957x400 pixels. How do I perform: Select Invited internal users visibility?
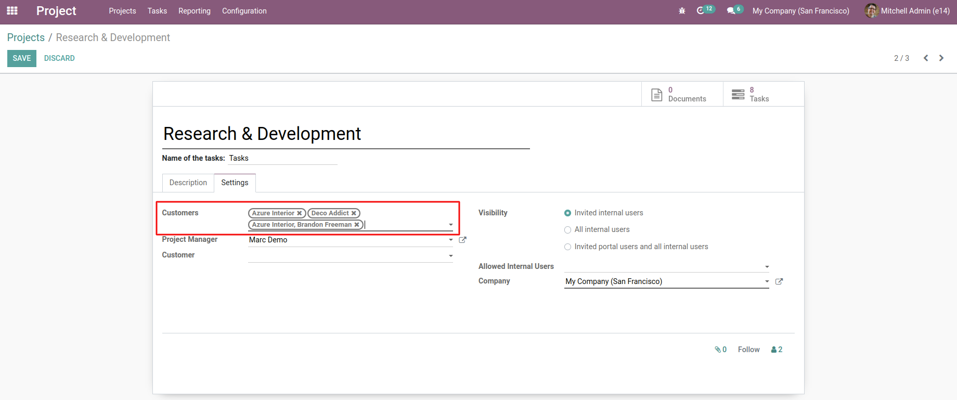coord(567,213)
